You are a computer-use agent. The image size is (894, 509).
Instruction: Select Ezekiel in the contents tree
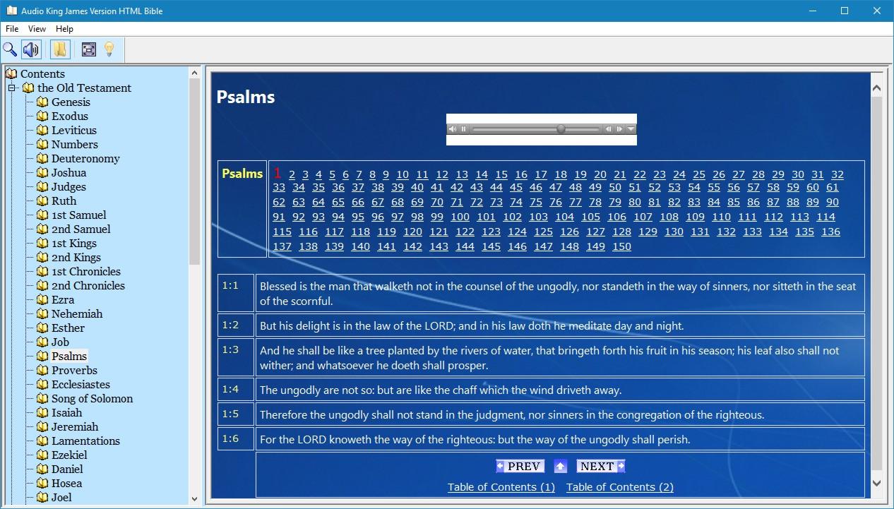point(69,455)
